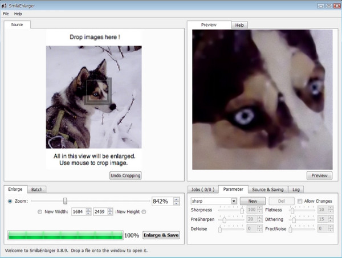Image resolution: width=342 pixels, height=258 pixels.
Task: Click the DeNoise value field showing 0
Action: (x=252, y=228)
